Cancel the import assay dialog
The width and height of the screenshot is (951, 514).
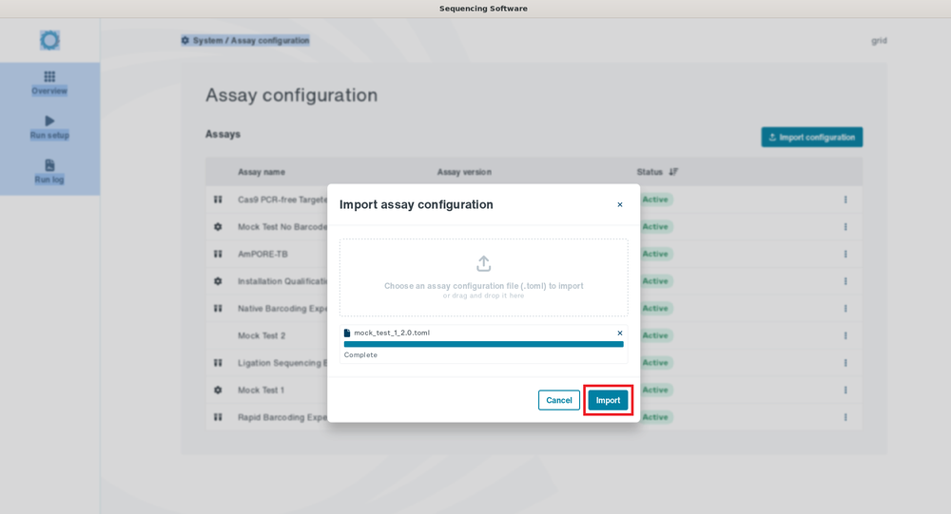click(558, 400)
